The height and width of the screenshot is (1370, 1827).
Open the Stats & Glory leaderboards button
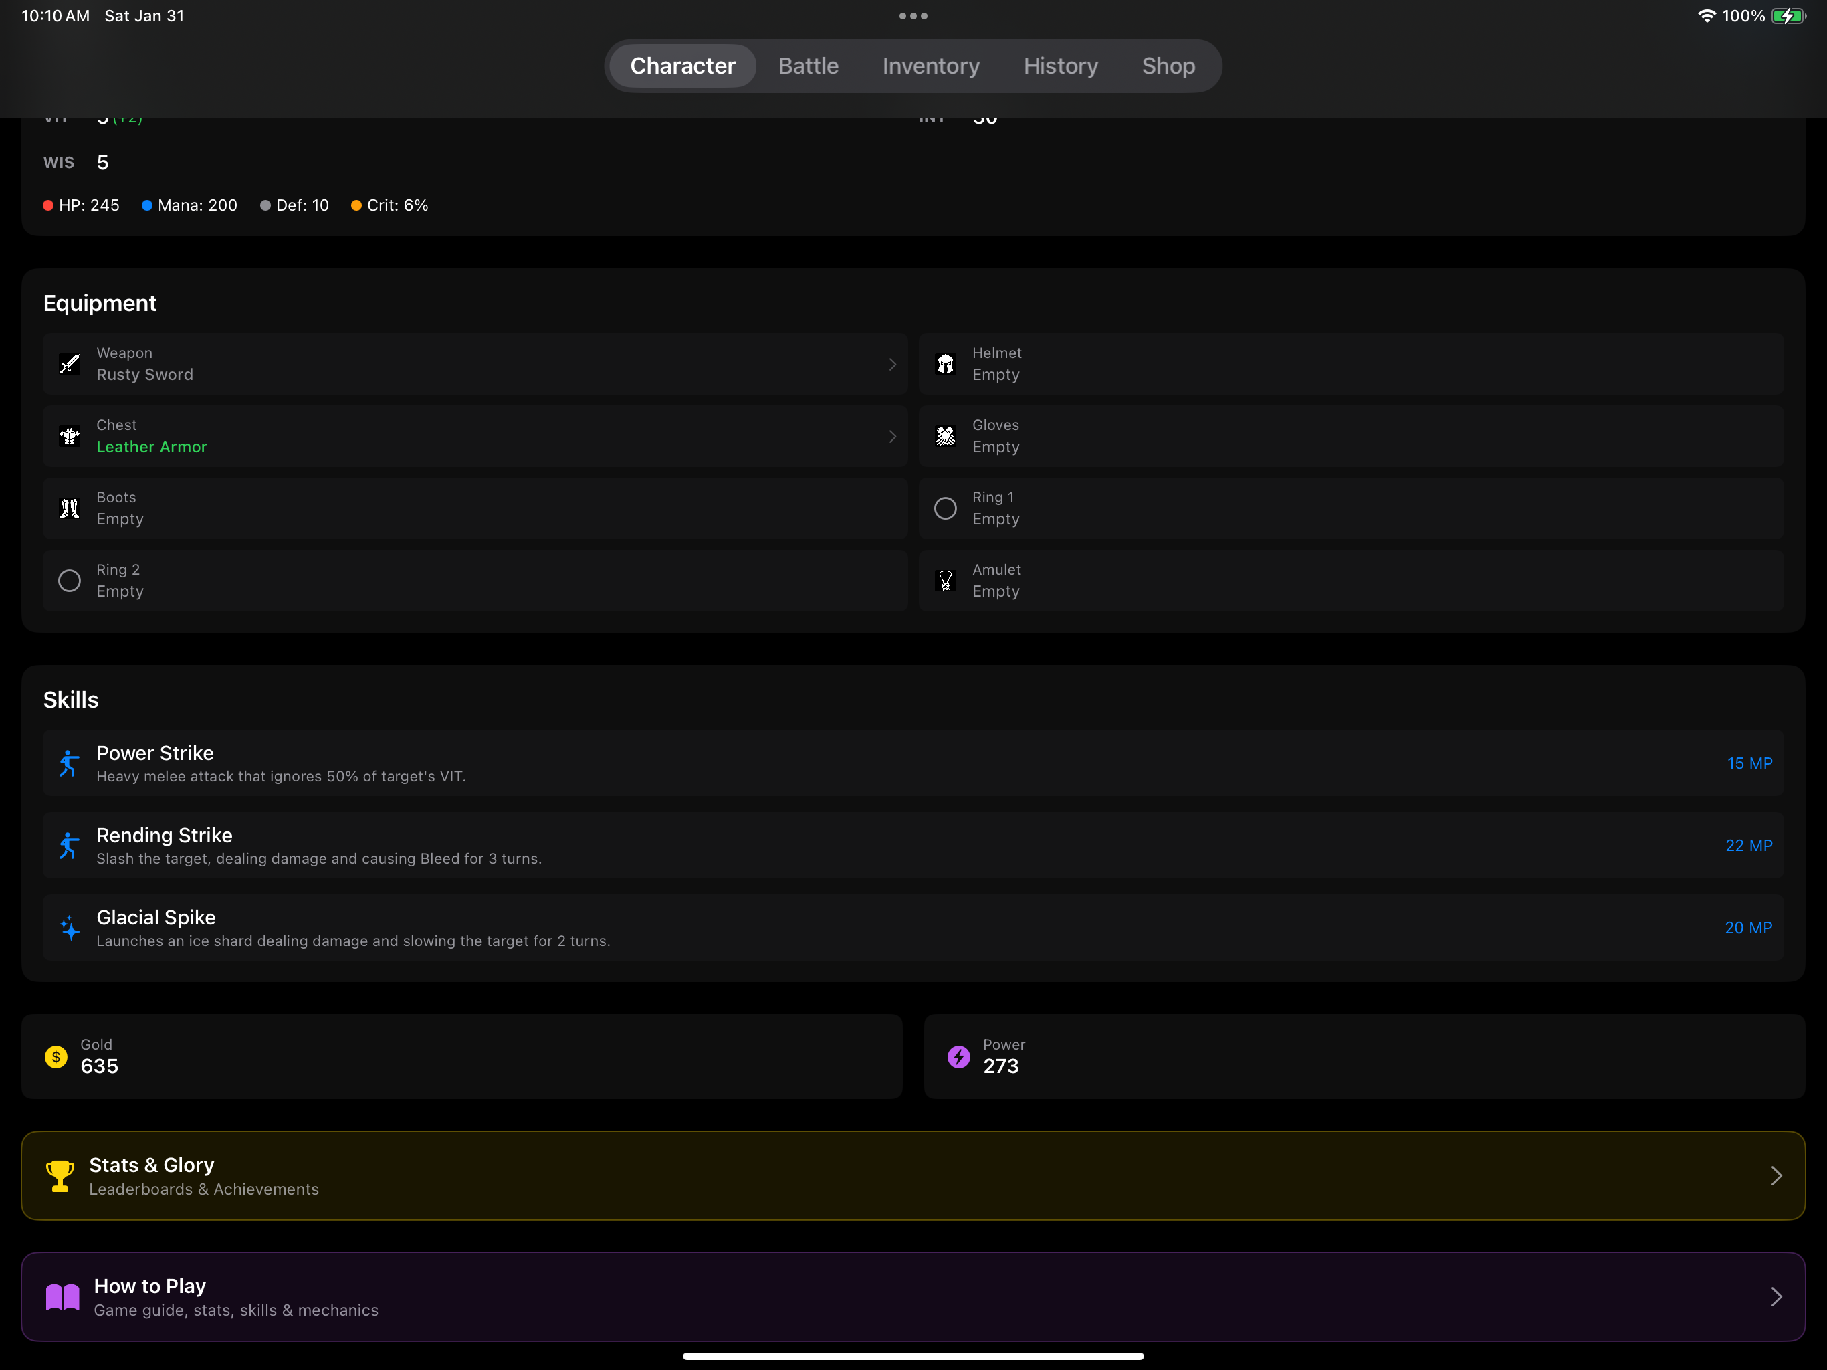pos(913,1175)
